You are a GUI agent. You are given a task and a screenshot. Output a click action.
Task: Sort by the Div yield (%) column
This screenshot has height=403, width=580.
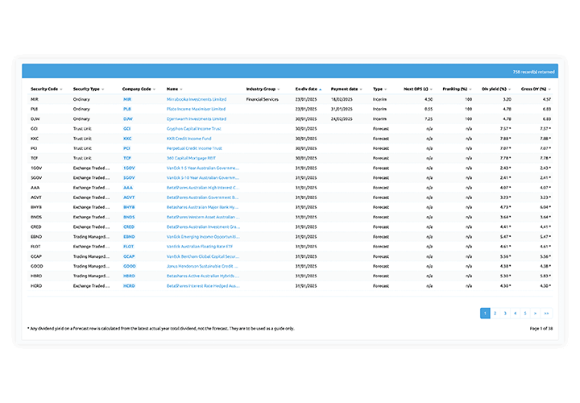[496, 89]
